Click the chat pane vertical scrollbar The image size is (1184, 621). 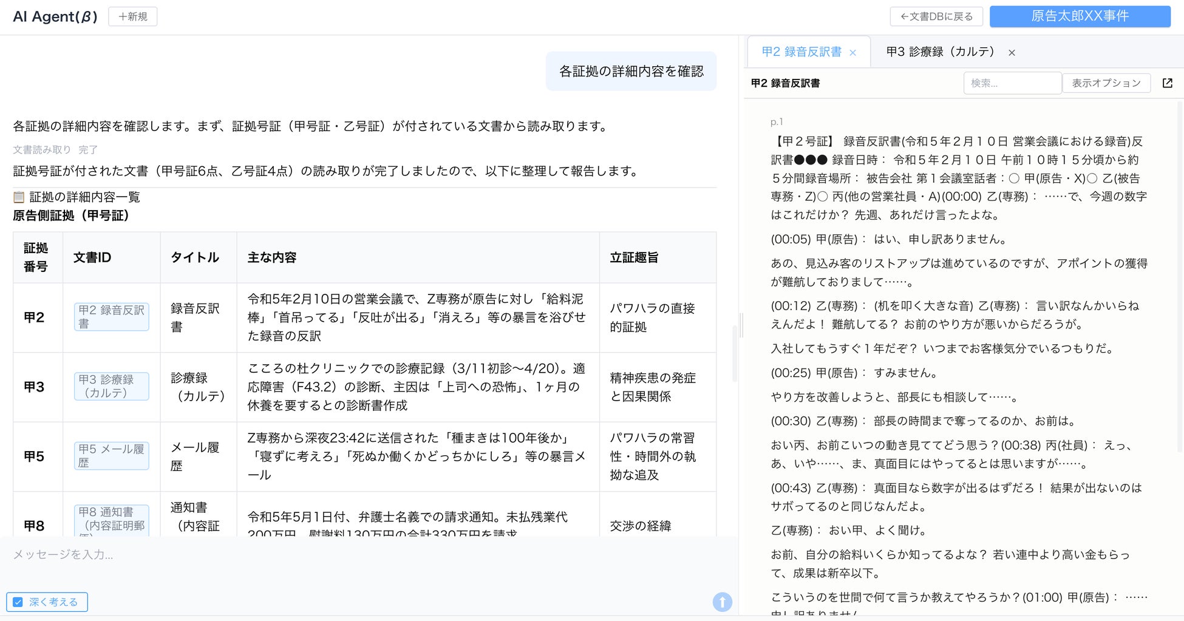pyautogui.click(x=735, y=354)
